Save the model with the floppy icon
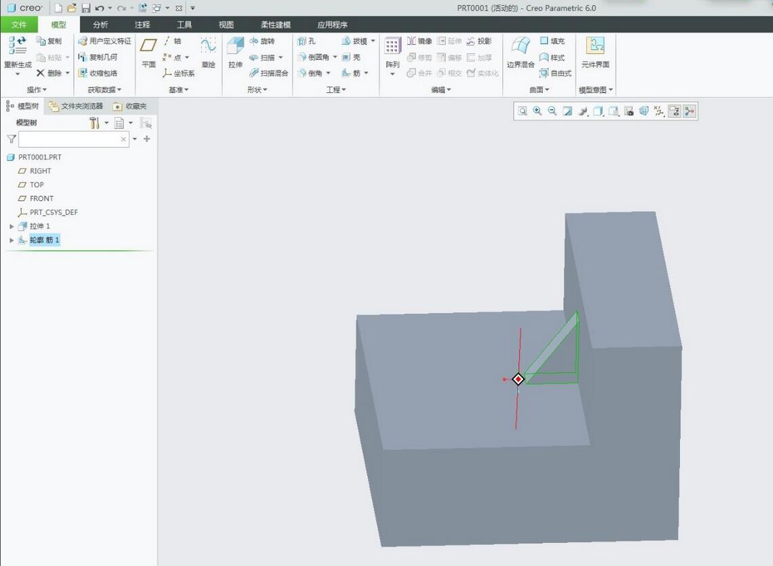 [86, 8]
